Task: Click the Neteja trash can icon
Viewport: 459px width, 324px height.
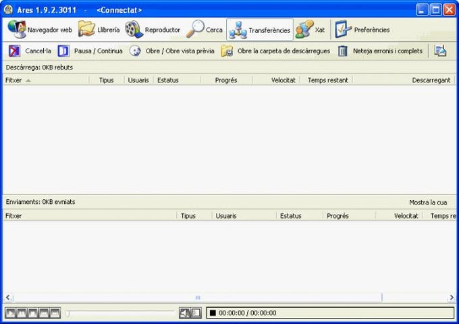Action: tap(342, 51)
